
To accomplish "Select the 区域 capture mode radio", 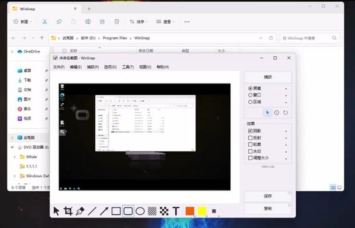I will (x=250, y=102).
